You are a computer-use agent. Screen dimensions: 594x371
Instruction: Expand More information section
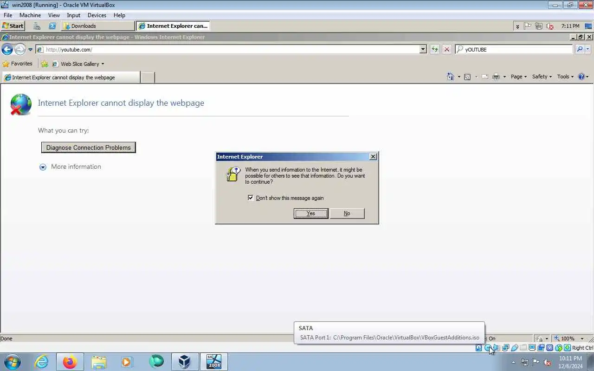point(70,167)
